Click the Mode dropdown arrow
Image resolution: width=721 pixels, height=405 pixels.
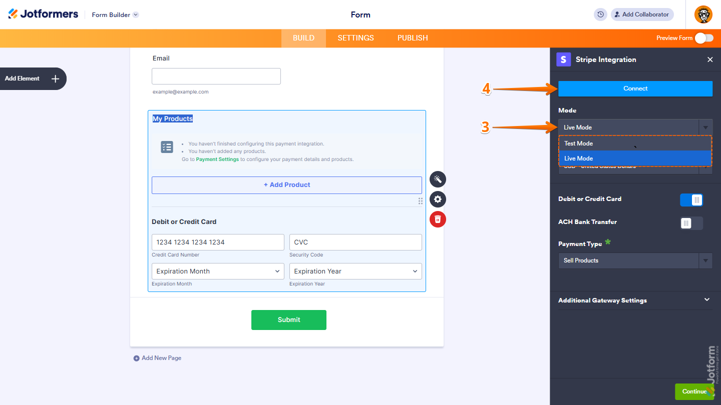[x=705, y=127]
